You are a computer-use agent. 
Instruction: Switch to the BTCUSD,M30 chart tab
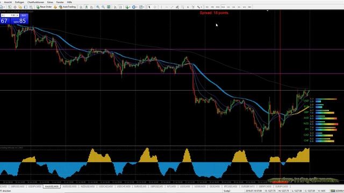(x=231, y=187)
